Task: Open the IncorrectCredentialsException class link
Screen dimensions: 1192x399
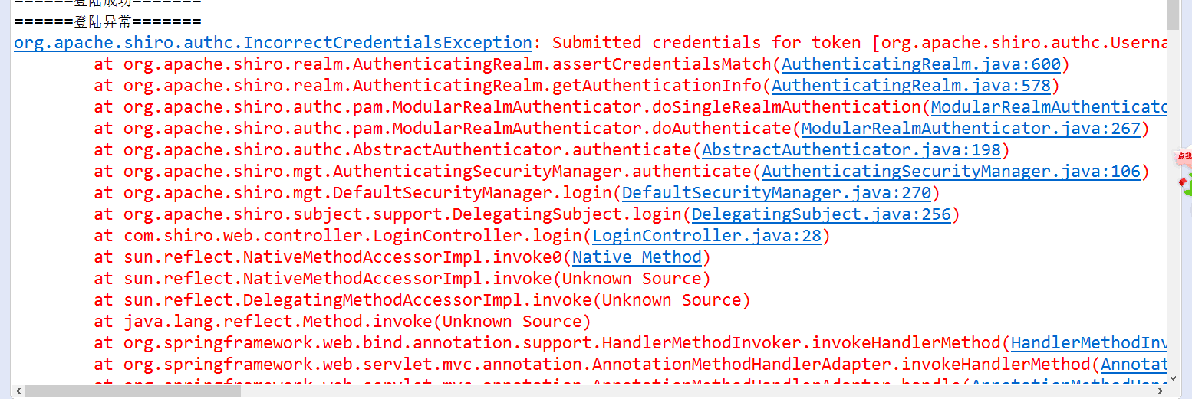Action: 273,43
